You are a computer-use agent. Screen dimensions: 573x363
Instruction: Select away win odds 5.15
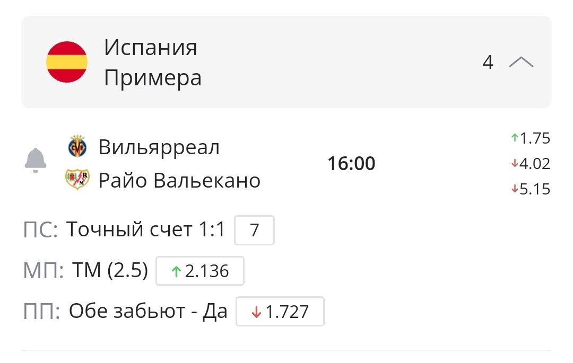tap(531, 189)
